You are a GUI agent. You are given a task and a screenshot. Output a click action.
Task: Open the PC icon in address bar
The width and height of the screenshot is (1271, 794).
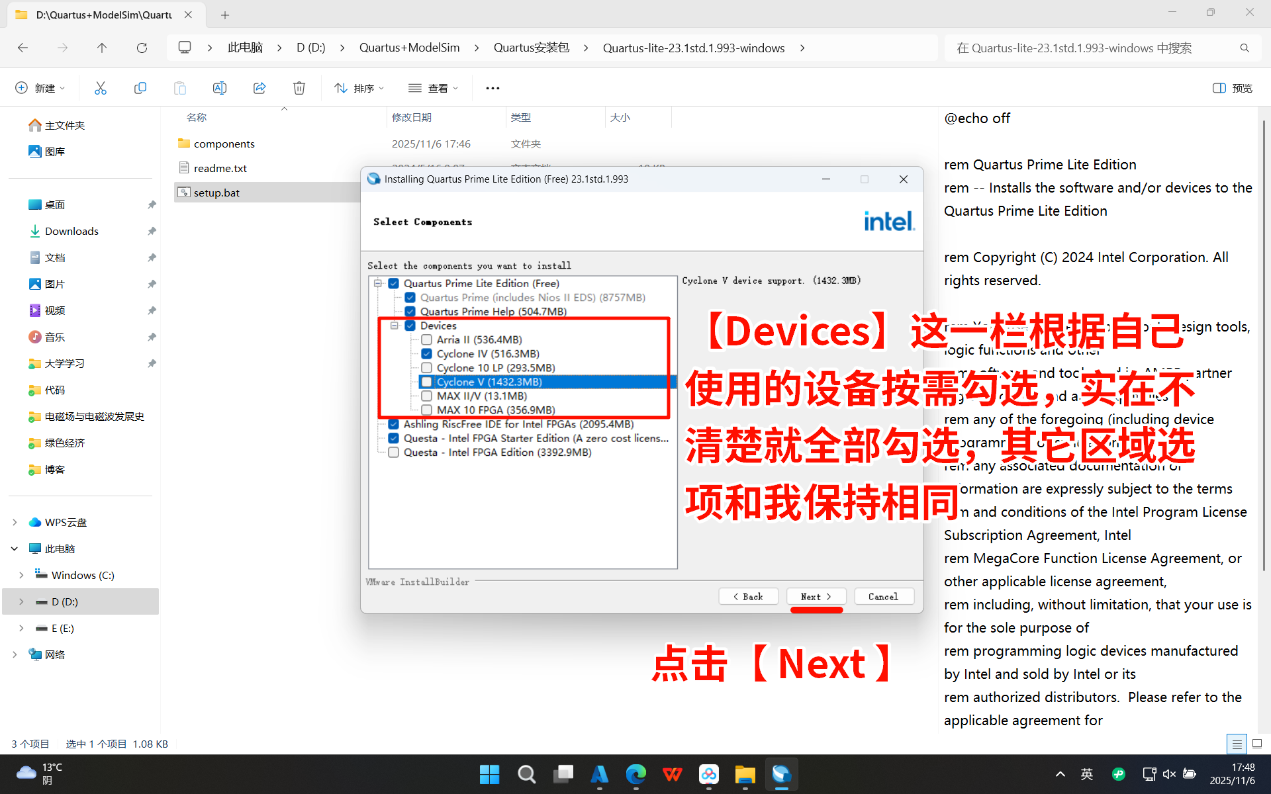[185, 48]
